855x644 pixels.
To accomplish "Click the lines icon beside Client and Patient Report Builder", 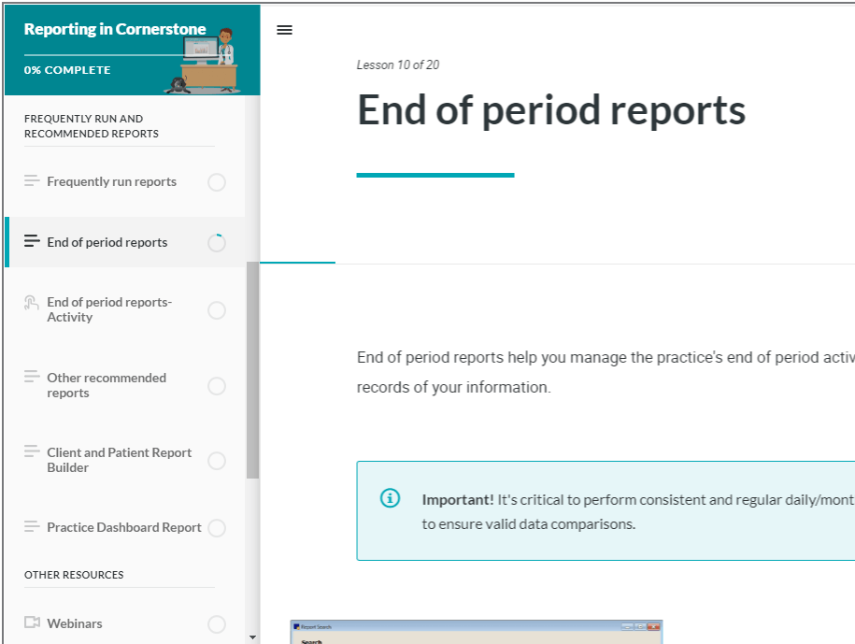I will [x=32, y=451].
